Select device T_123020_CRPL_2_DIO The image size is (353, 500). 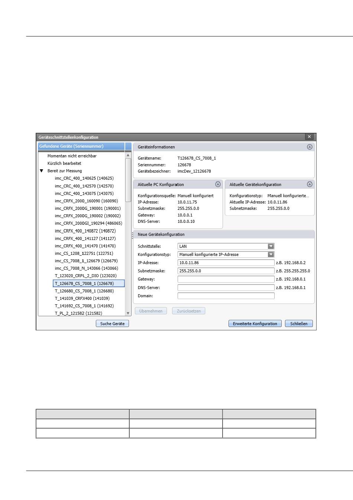86,276
